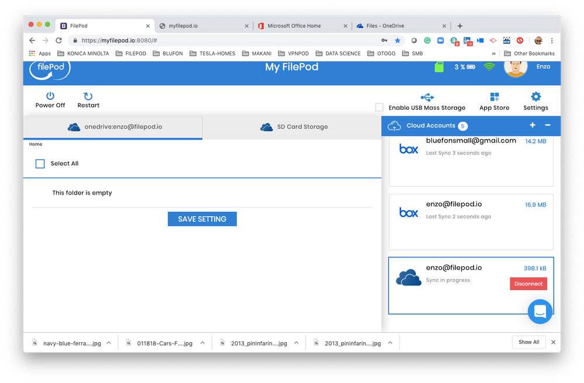584x383 pixels.
Task: Click the Cloud Accounts upload cloud icon
Action: (x=394, y=126)
